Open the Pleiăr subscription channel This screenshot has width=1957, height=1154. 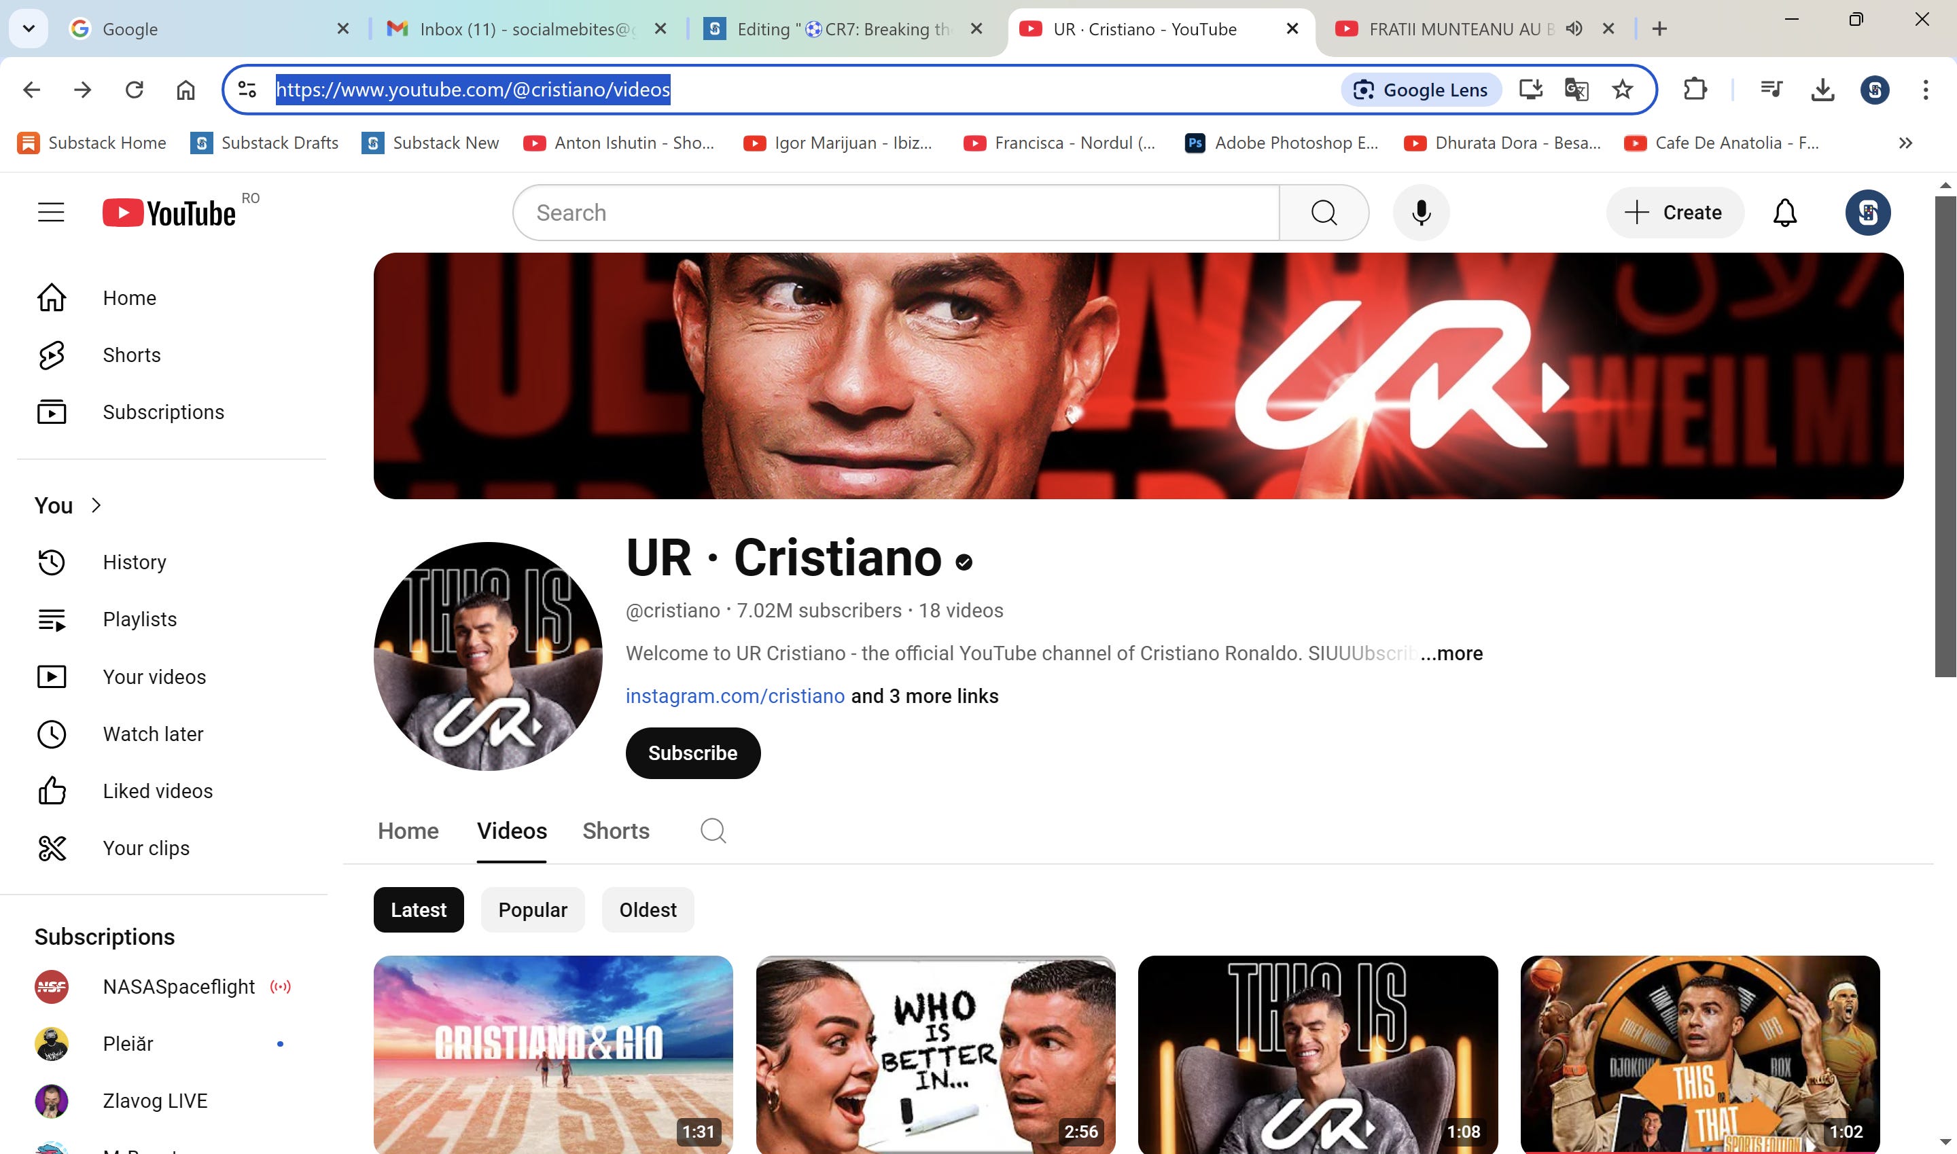point(172,1043)
